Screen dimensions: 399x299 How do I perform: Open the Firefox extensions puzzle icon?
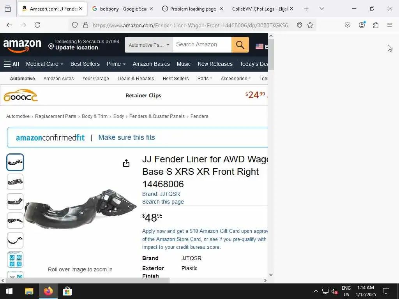pos(376,25)
